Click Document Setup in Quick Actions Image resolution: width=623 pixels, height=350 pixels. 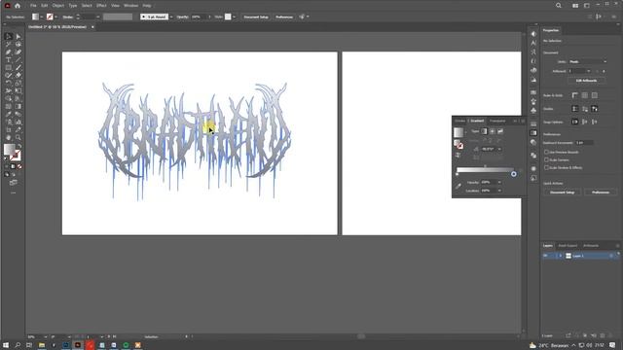[563, 192]
